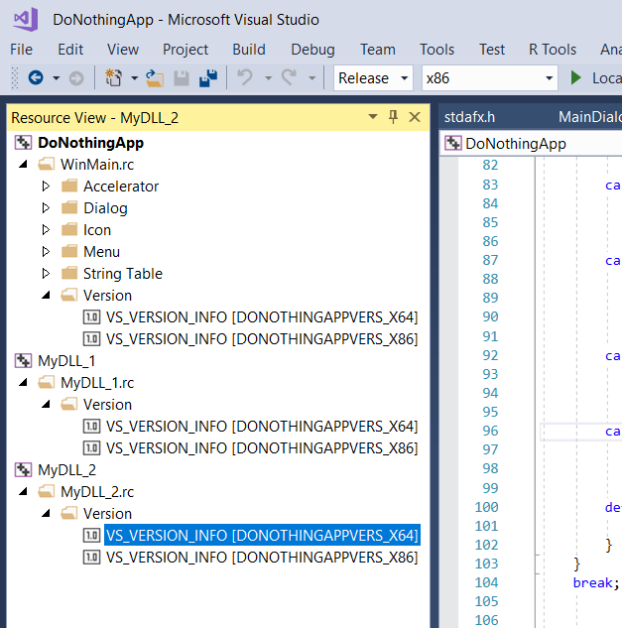Screen dimensions: 622x628
Task: Click the green Start Debugging play icon
Action: point(576,77)
